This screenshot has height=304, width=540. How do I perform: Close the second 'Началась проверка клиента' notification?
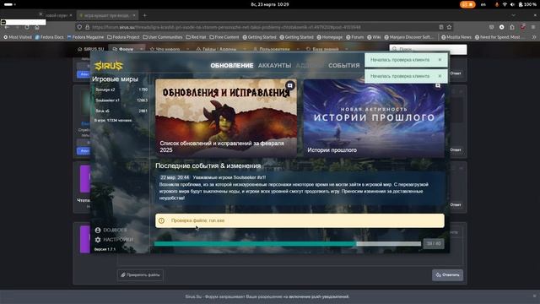(440, 76)
